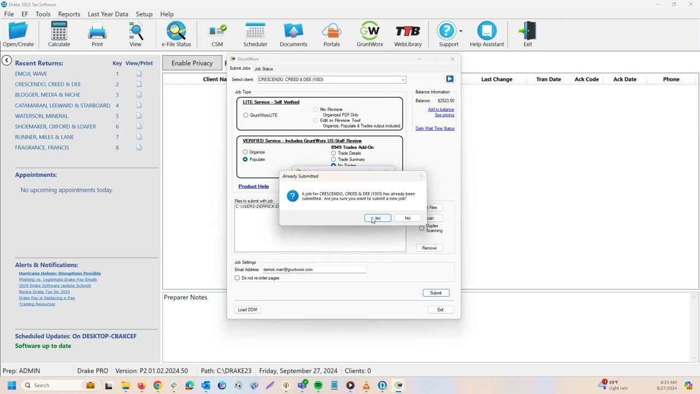This screenshot has width=700, height=394.
Task: Open the Reports menu
Action: 69,14
